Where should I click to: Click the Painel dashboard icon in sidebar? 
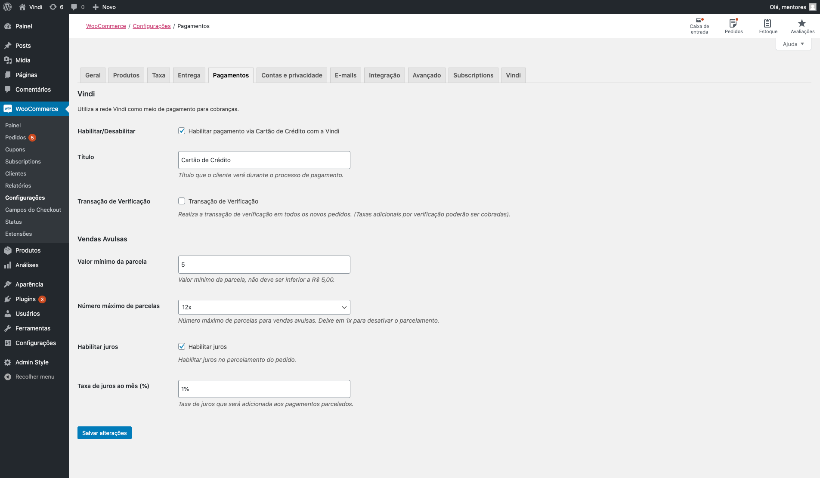[8, 26]
